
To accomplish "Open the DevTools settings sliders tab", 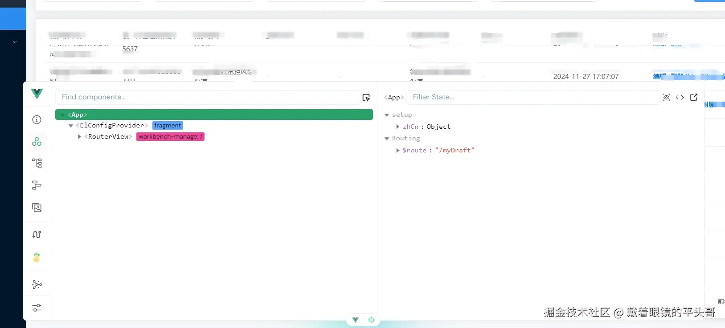I will [37, 308].
